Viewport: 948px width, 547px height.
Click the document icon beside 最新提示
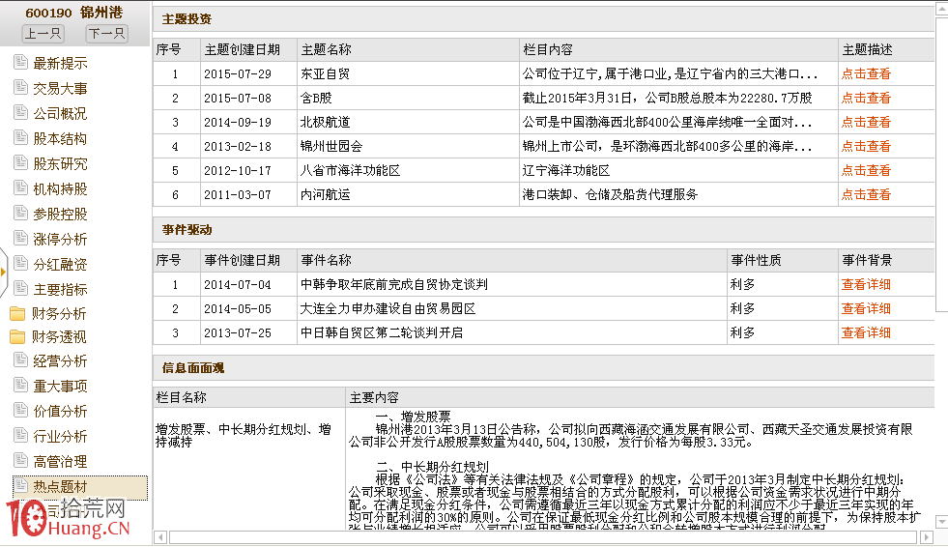coord(20,62)
